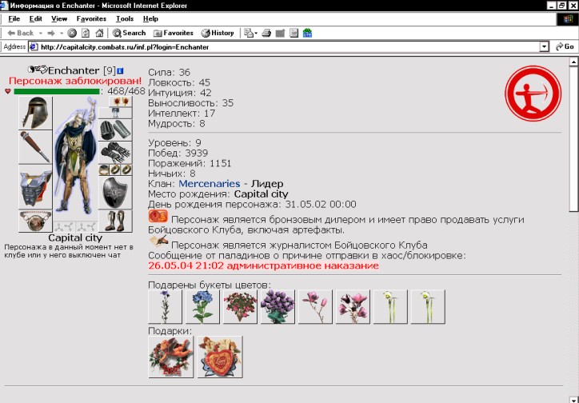
Task: Click the address bar URL field
Action: (285, 47)
